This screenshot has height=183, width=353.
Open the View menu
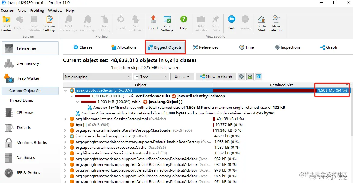tap(22, 11)
